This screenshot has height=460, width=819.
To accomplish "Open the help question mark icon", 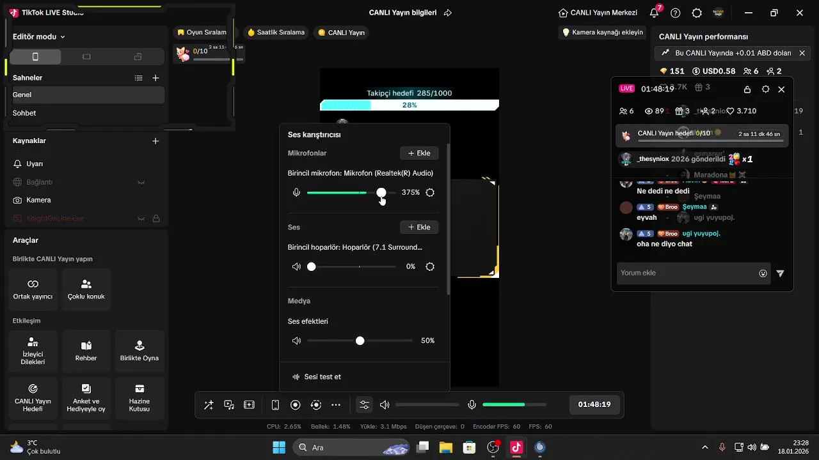I will point(676,13).
